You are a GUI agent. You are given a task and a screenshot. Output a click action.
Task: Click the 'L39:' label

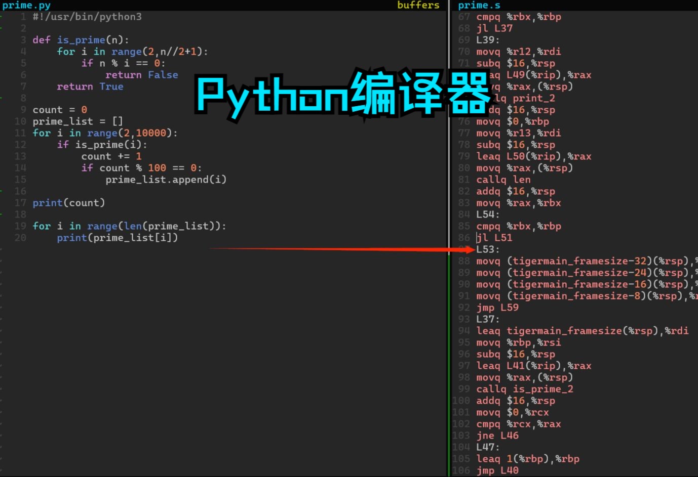(488, 40)
